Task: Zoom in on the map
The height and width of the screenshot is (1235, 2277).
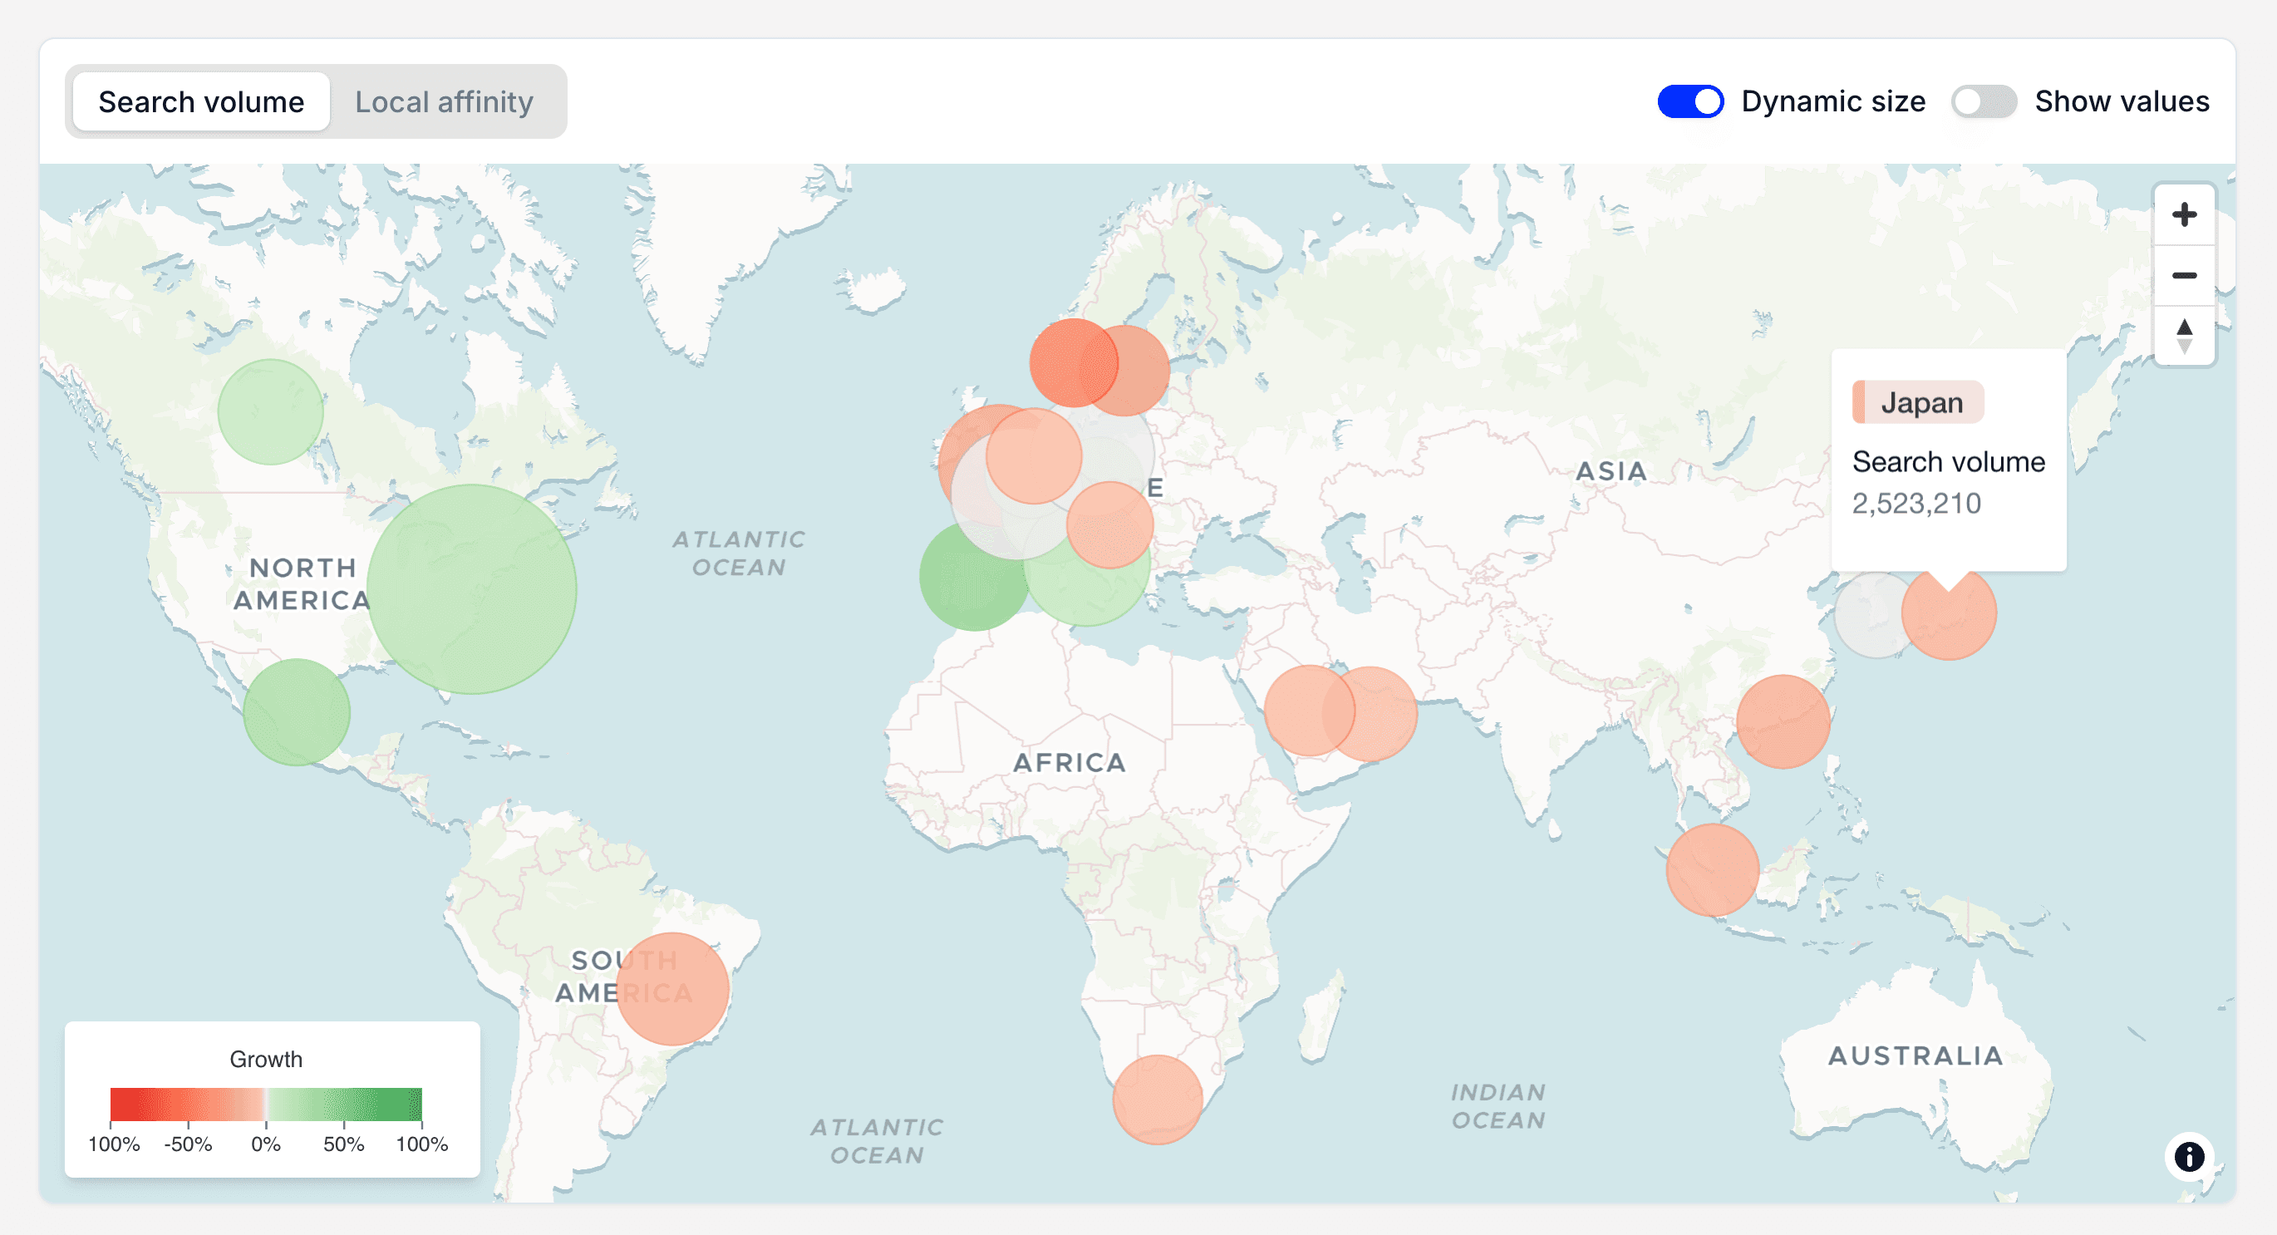Action: click(2183, 214)
